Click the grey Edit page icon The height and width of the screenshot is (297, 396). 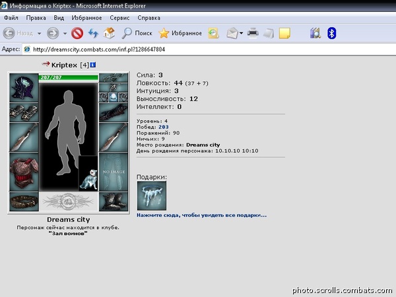(x=269, y=33)
